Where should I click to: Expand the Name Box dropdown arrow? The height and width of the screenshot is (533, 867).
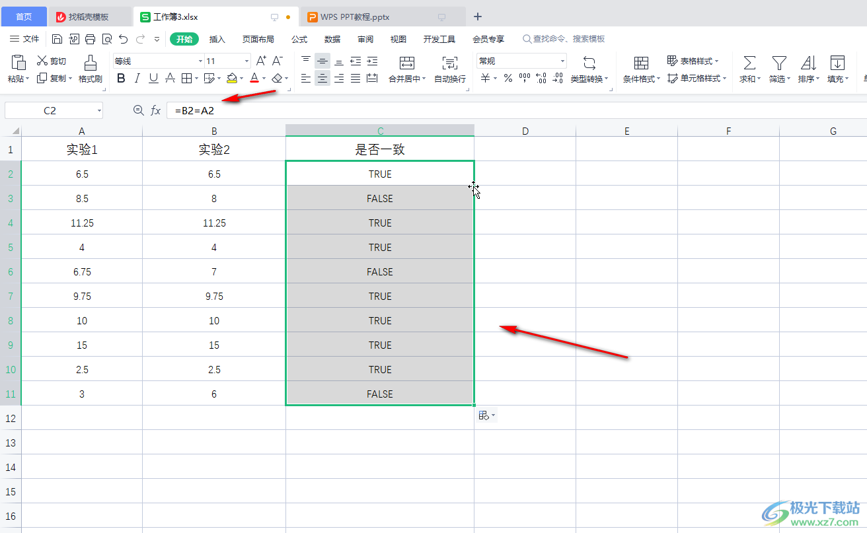98,111
